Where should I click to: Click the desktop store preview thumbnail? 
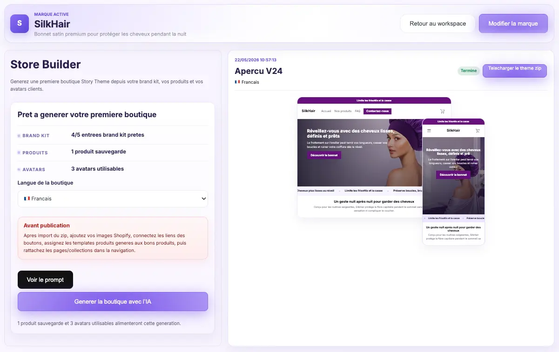tap(360, 157)
